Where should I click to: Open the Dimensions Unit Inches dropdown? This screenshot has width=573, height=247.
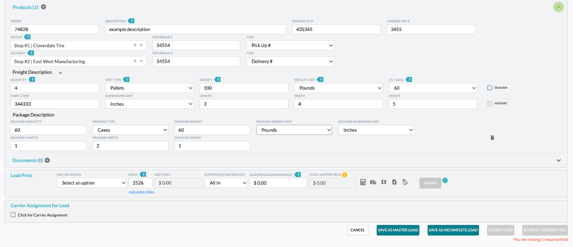(149, 104)
